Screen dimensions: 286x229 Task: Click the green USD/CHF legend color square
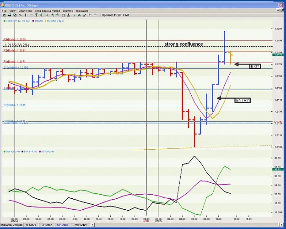coord(4,21)
